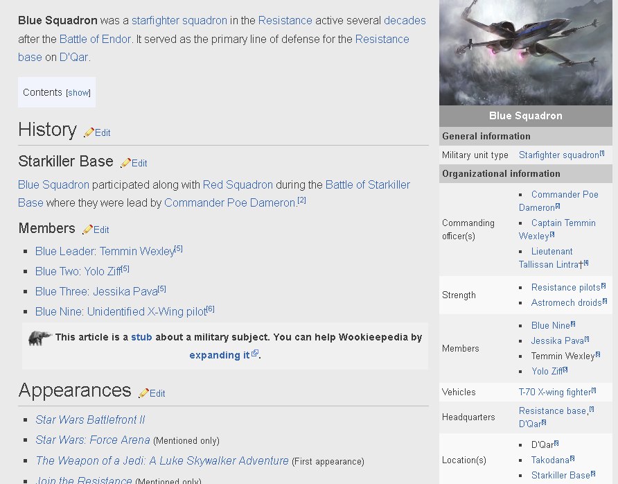This screenshot has width=618, height=484.
Task: Open the Blue Squadron X-wing infobox image
Action: pyautogui.click(x=525, y=53)
